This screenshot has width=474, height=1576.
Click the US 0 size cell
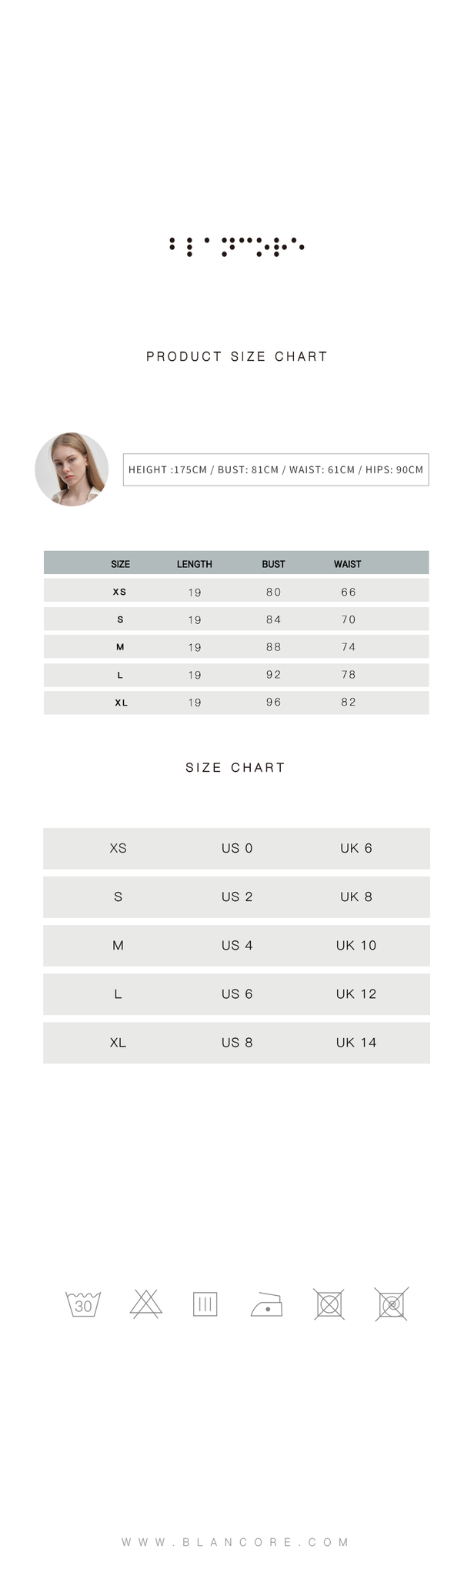click(x=237, y=848)
